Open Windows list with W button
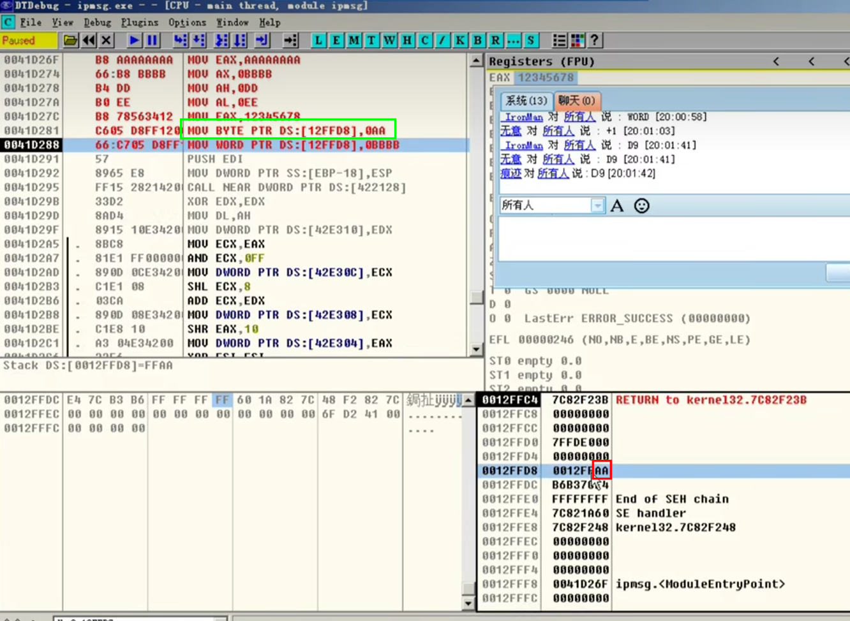 coord(389,40)
